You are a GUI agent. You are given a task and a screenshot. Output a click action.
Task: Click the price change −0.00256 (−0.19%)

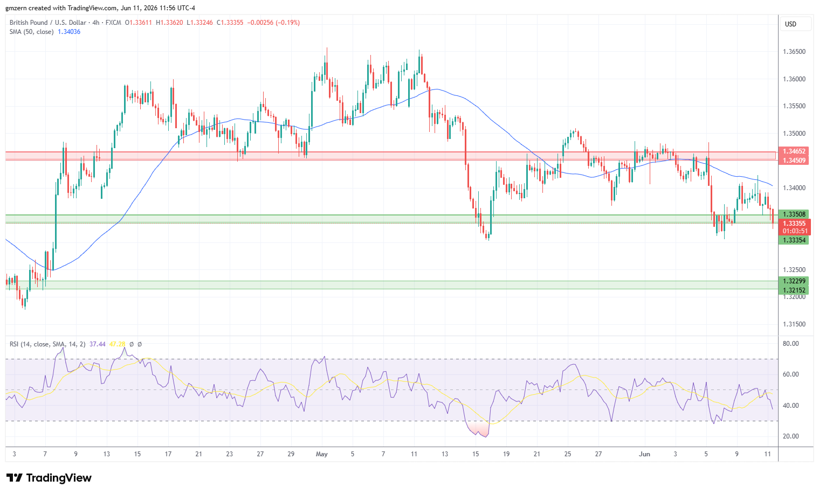pyautogui.click(x=274, y=23)
